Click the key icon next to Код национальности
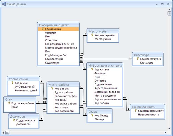The image size is (173, 136). click(135, 111)
